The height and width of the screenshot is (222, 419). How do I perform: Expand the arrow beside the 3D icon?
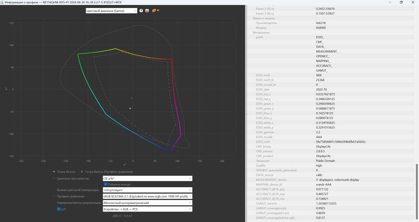(x=158, y=11)
